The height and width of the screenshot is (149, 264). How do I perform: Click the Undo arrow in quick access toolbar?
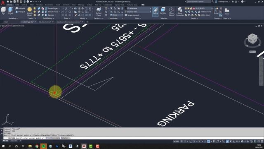point(31,2)
